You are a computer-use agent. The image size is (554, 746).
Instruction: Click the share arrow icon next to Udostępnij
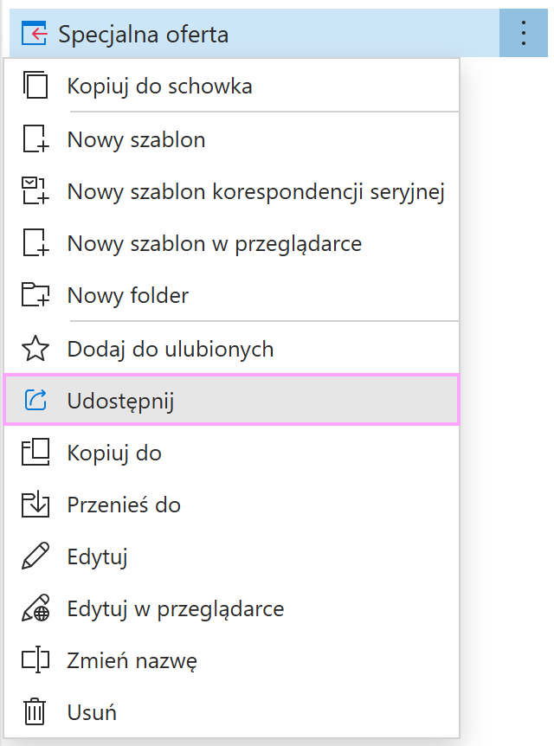tap(35, 400)
